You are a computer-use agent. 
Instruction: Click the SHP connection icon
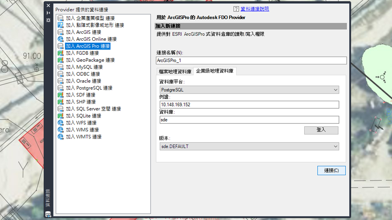coord(60,102)
